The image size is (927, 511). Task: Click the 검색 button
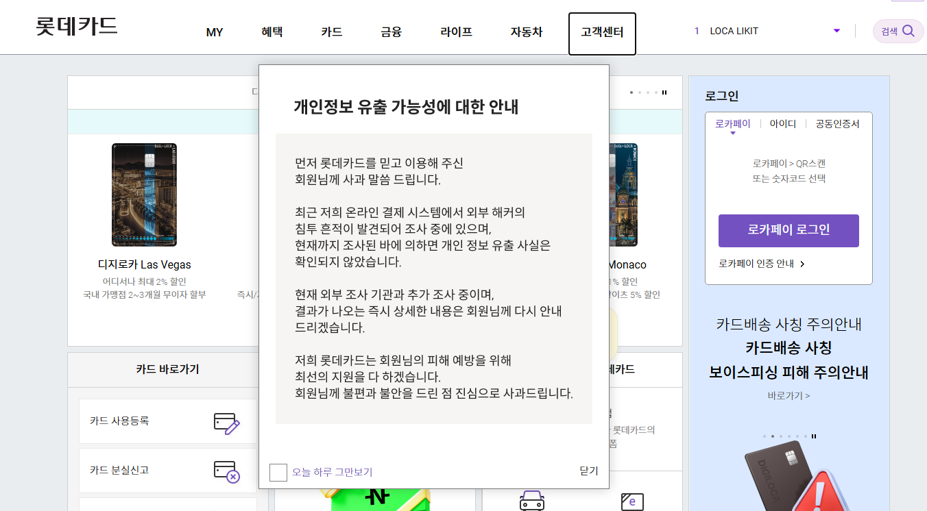pyautogui.click(x=898, y=32)
